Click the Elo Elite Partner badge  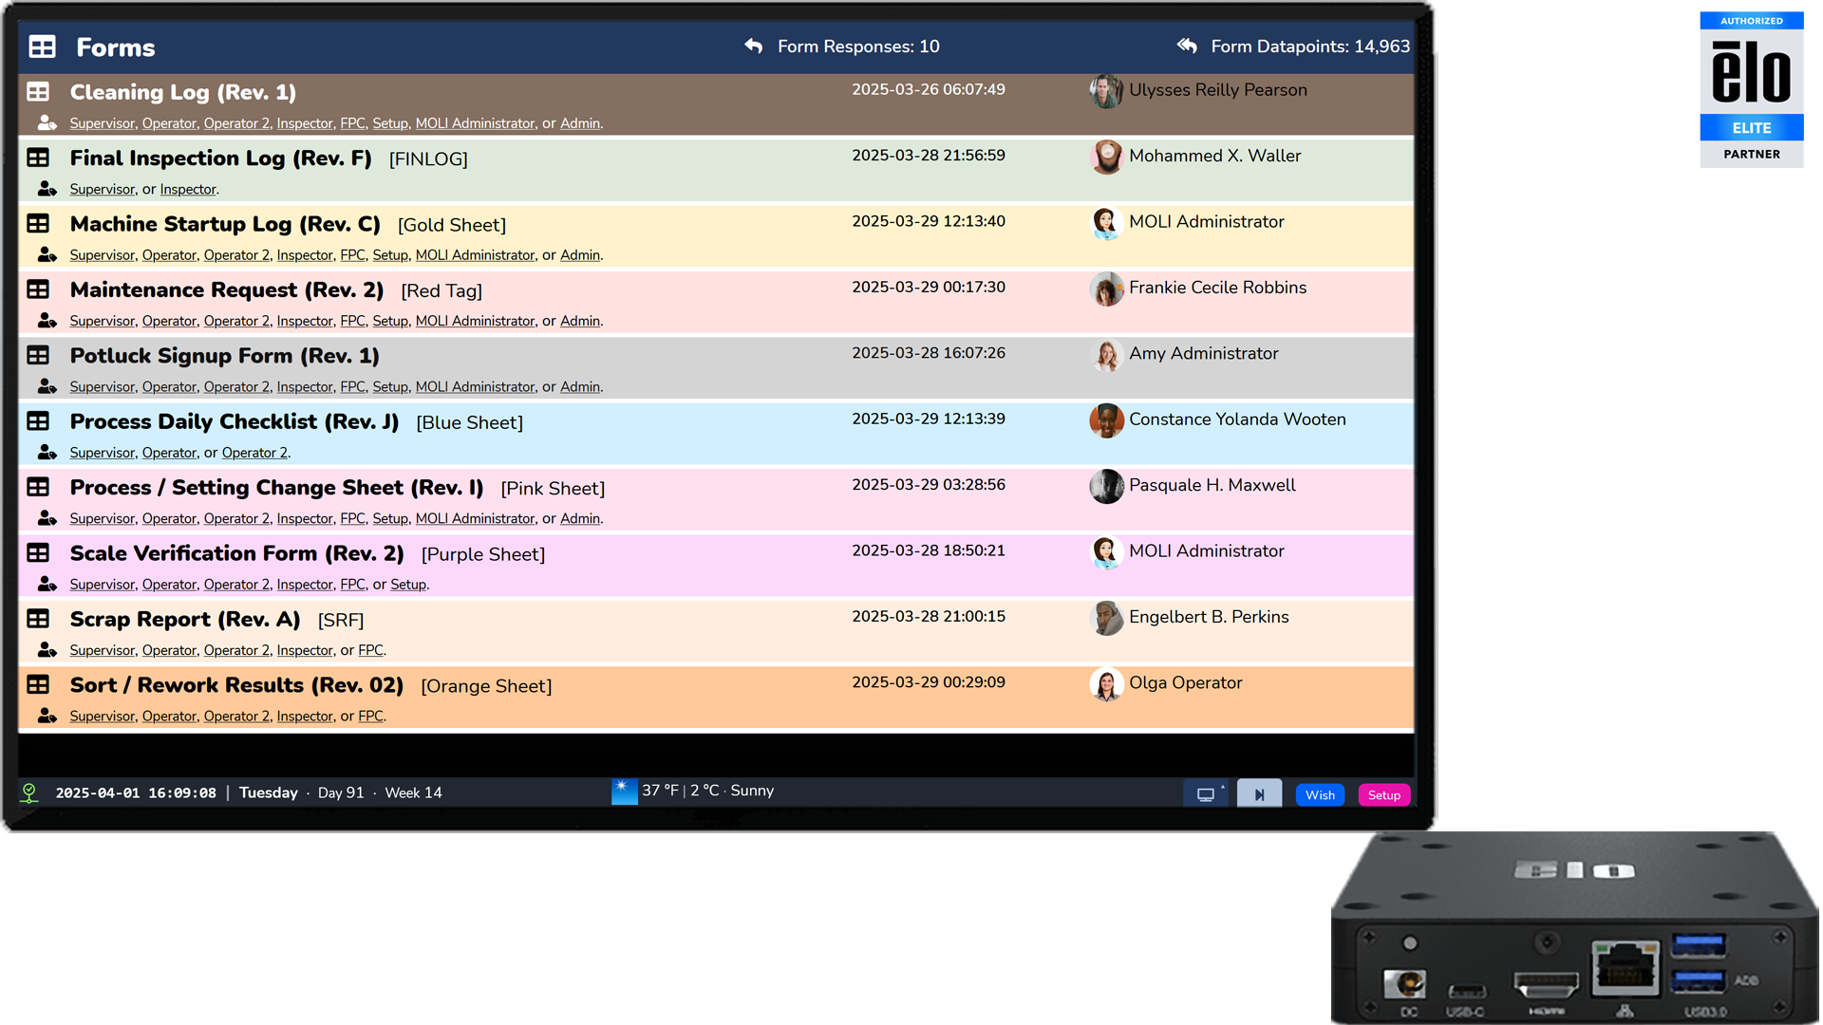pyautogui.click(x=1751, y=90)
